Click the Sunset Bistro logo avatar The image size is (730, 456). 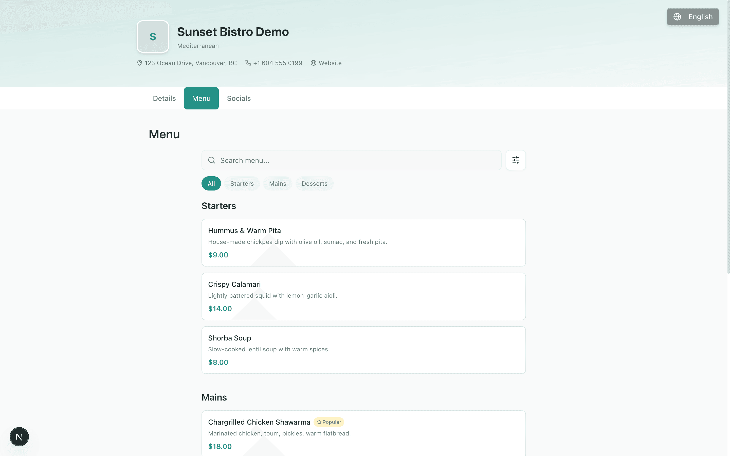[153, 36]
